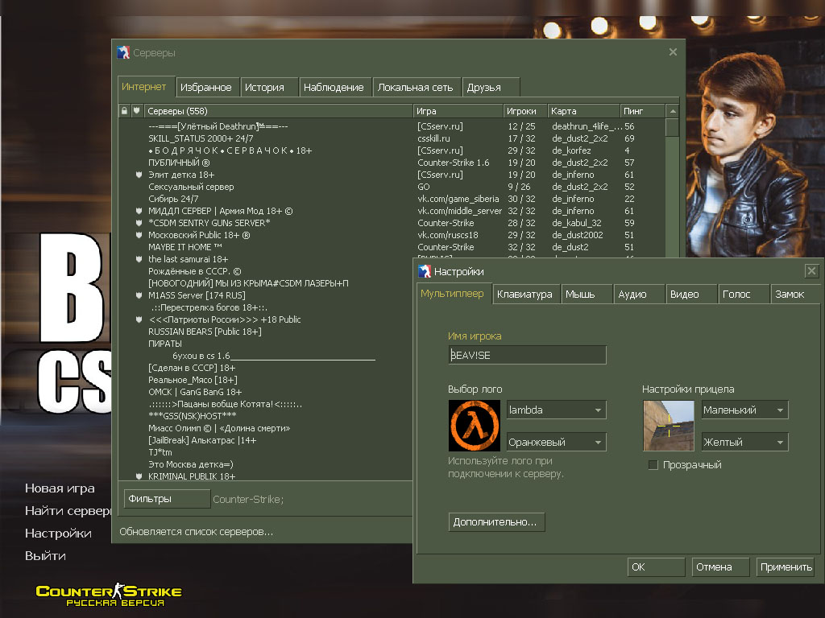The width and height of the screenshot is (825, 618).
Task: Click Выйти in main menu
Action: [45, 556]
